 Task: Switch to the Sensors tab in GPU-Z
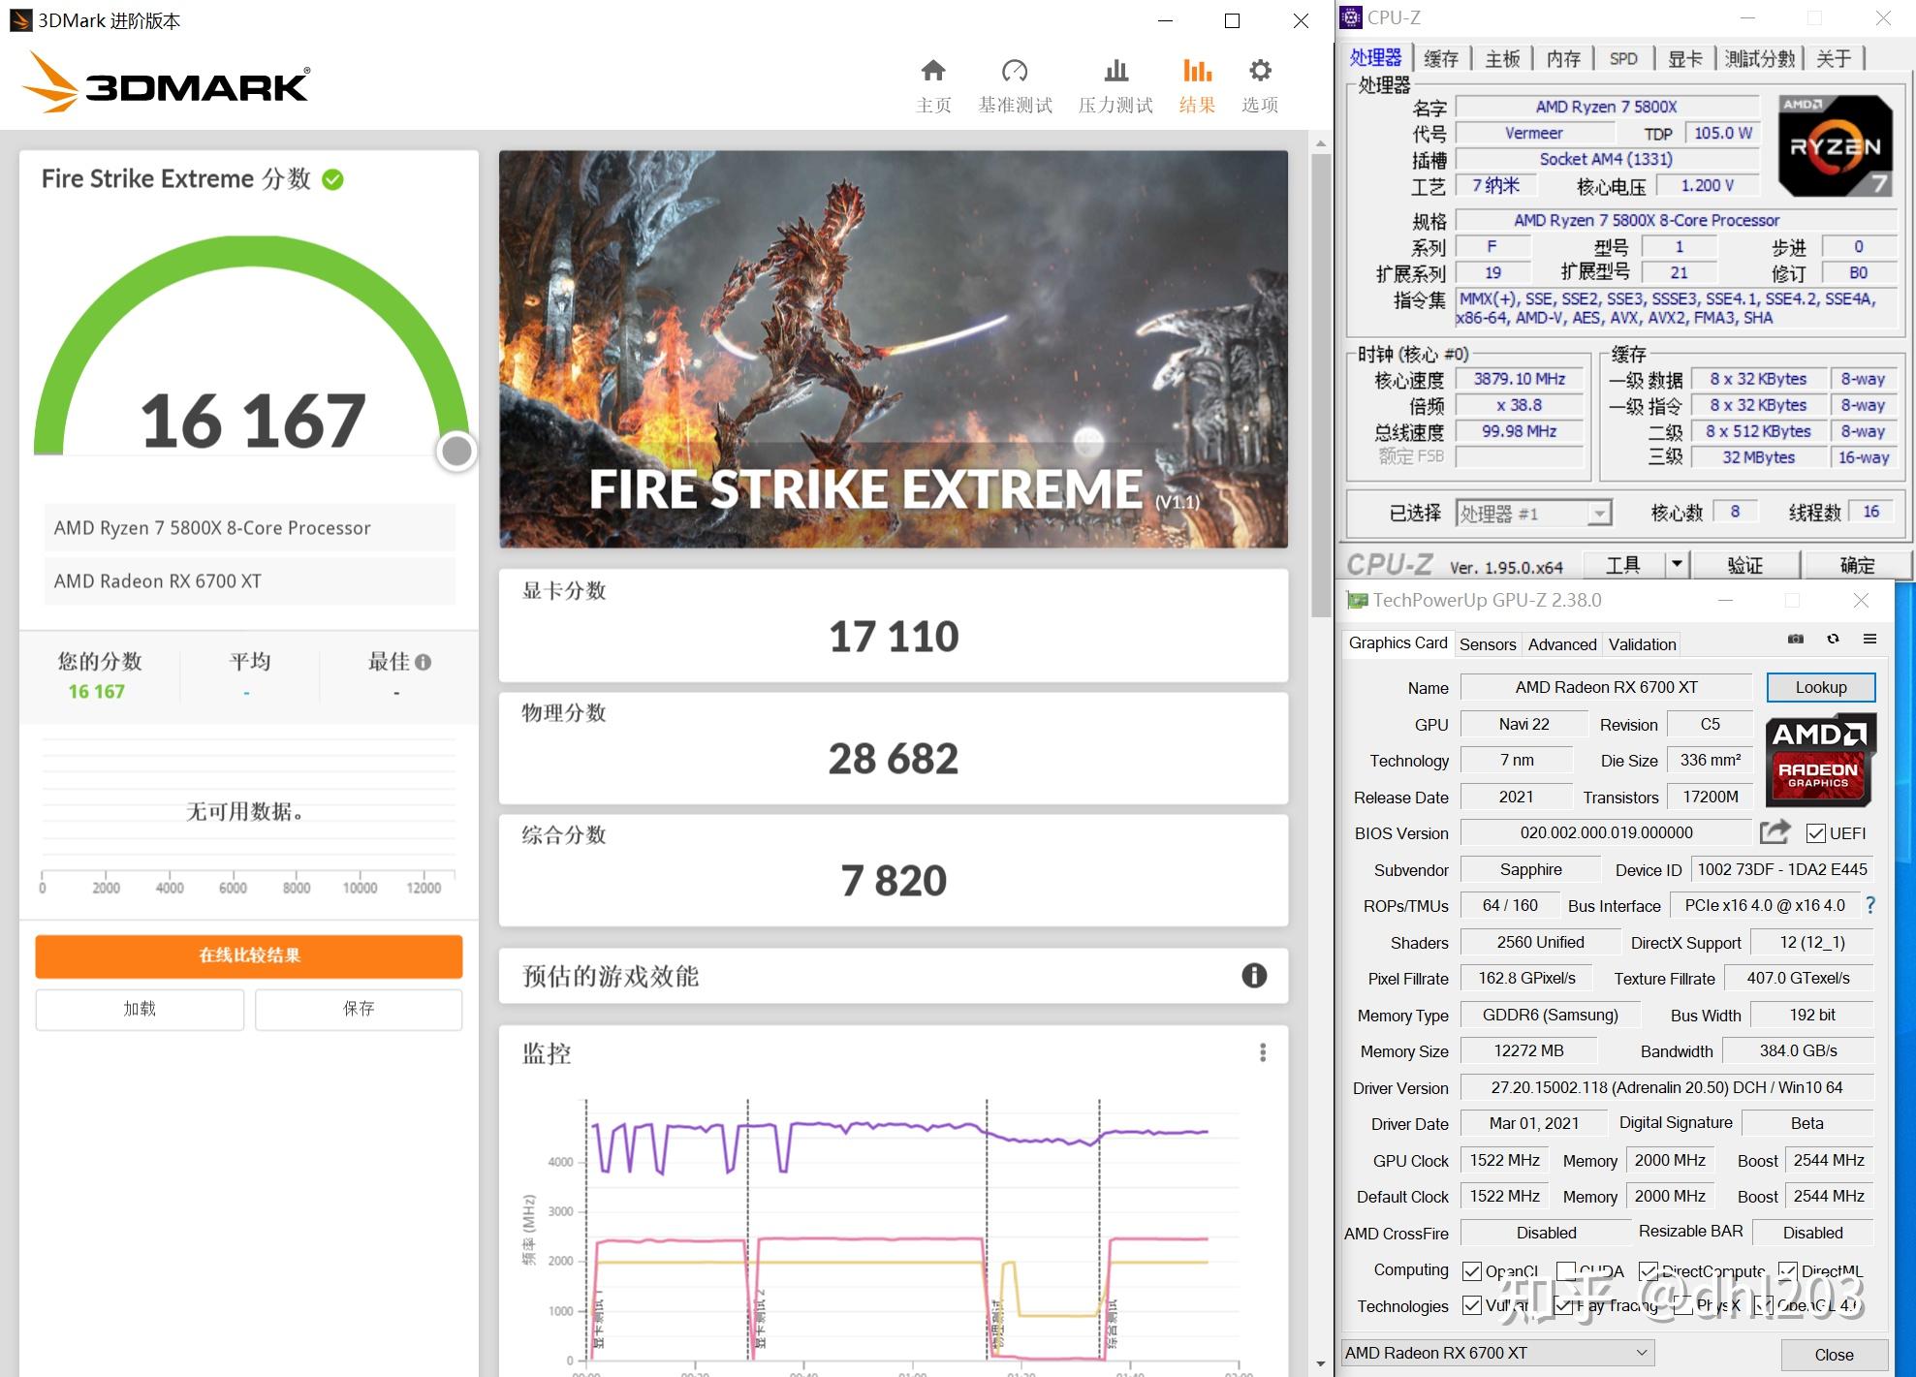(1488, 643)
